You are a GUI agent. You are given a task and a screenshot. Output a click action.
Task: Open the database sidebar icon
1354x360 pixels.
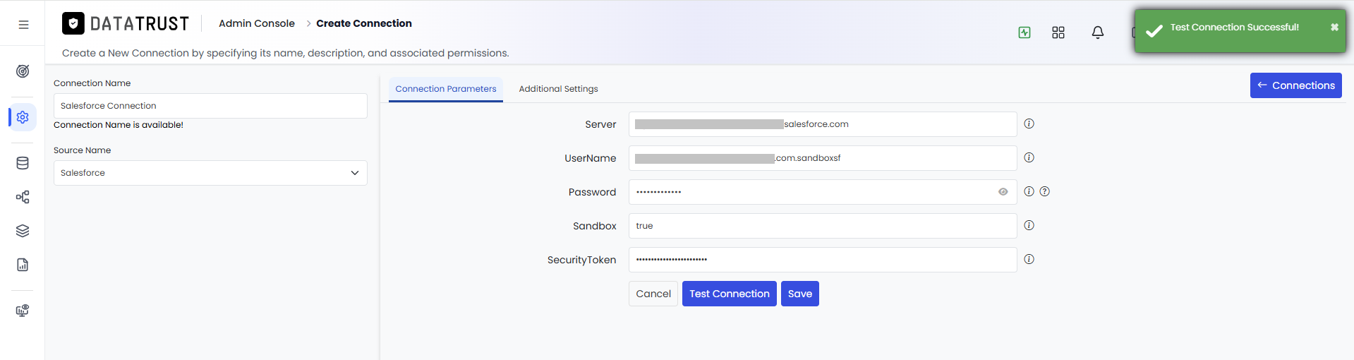[x=23, y=163]
